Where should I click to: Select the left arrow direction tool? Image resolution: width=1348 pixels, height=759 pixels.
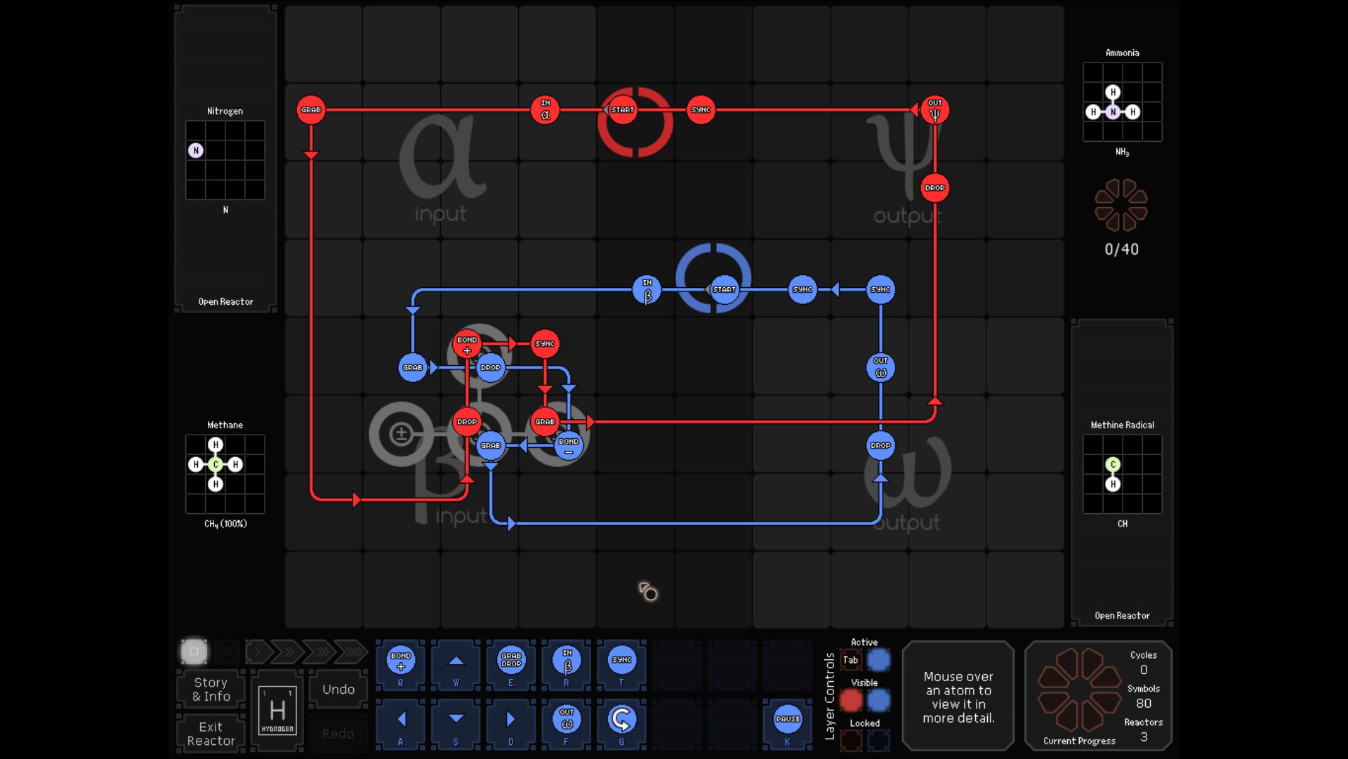401,719
